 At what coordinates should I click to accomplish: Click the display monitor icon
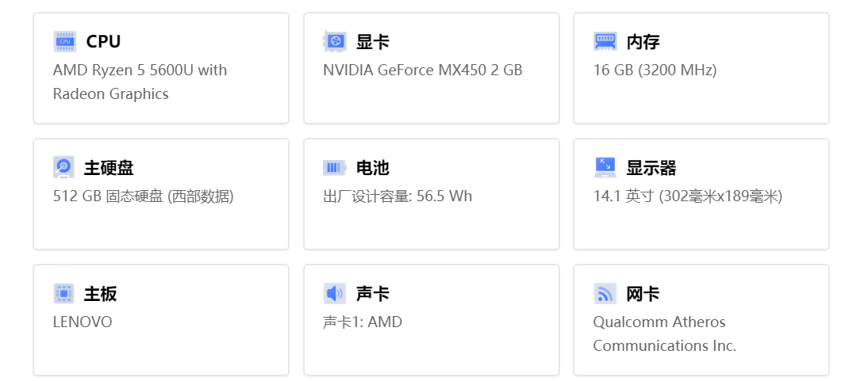coord(605,167)
